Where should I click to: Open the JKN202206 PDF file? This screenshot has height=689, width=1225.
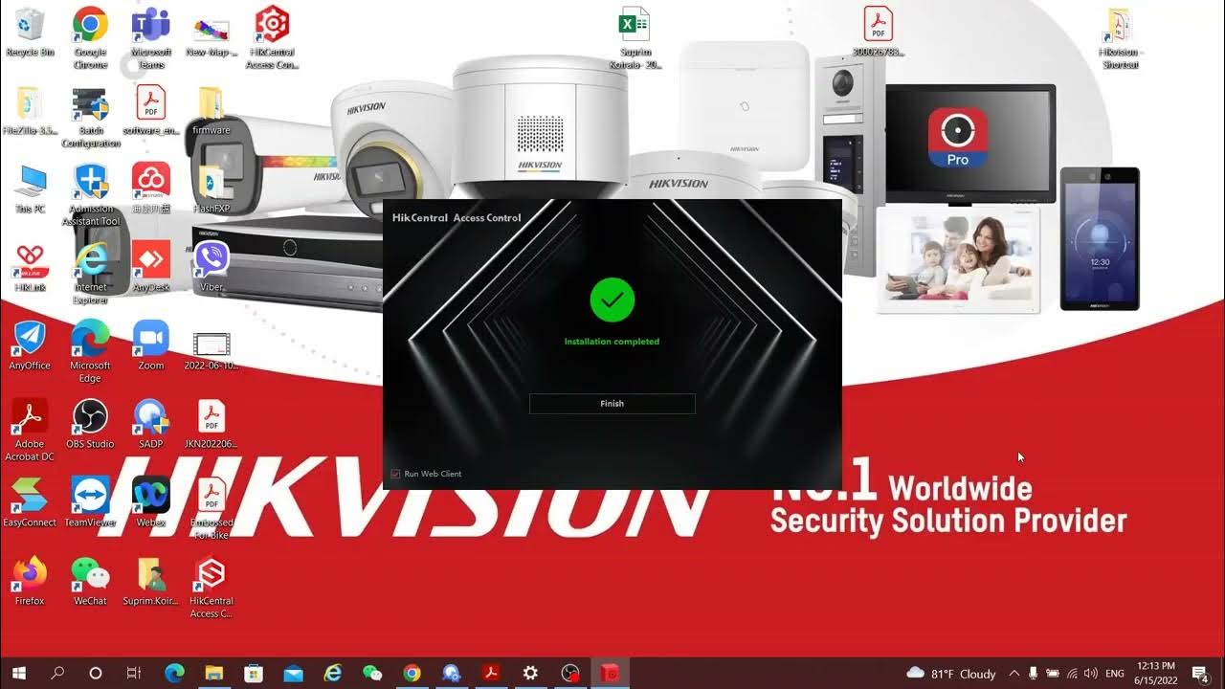point(212,424)
